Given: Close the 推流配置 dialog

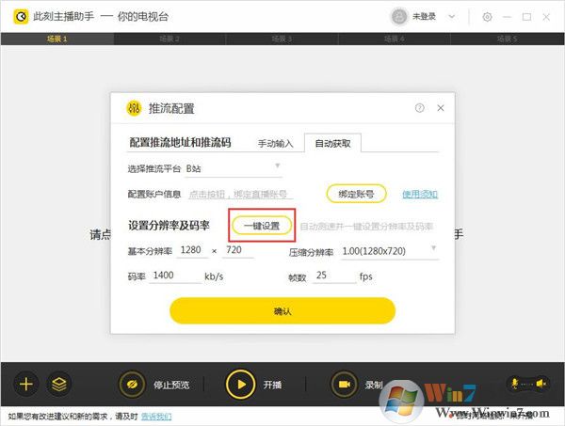Looking at the screenshot, I should (441, 108).
